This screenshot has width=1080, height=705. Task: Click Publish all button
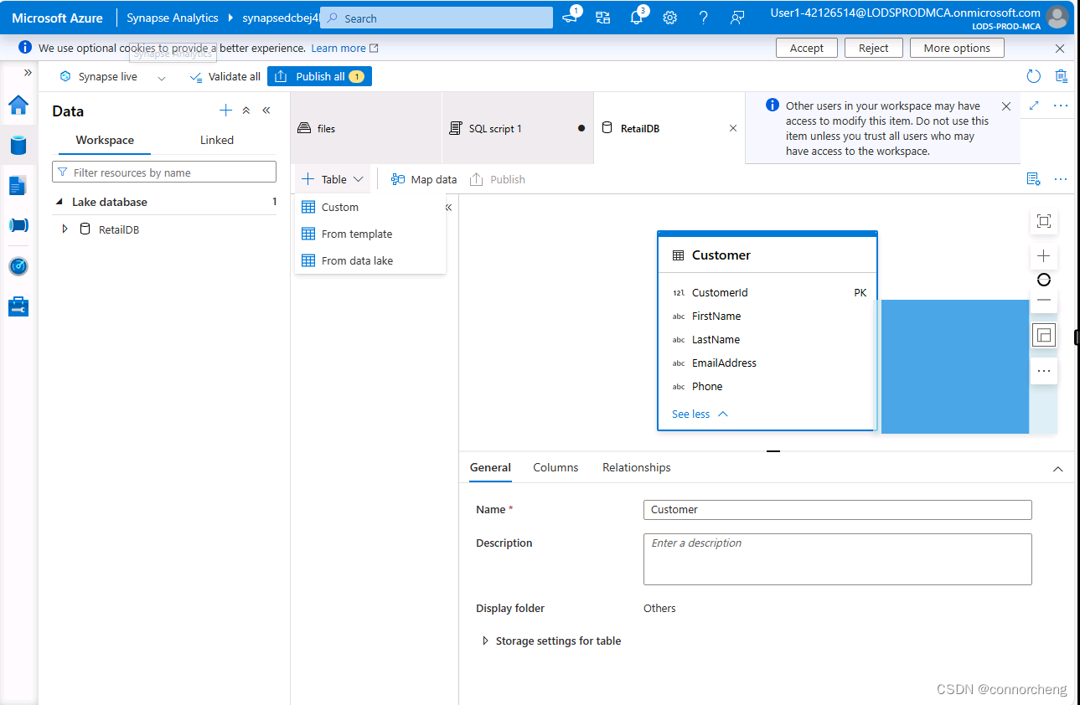point(319,76)
